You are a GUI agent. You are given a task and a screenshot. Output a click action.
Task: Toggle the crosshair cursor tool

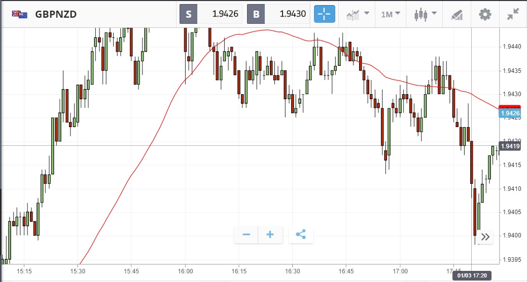click(325, 14)
